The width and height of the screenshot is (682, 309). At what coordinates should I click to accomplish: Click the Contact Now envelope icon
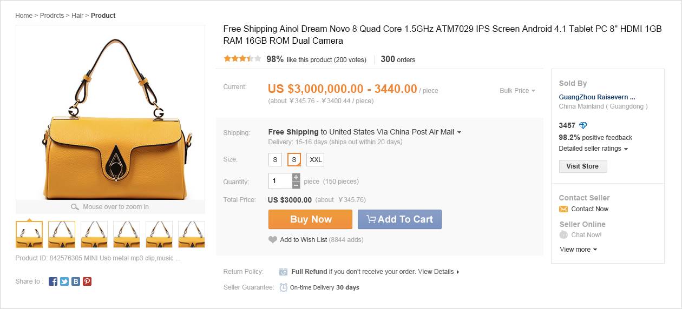(563, 209)
